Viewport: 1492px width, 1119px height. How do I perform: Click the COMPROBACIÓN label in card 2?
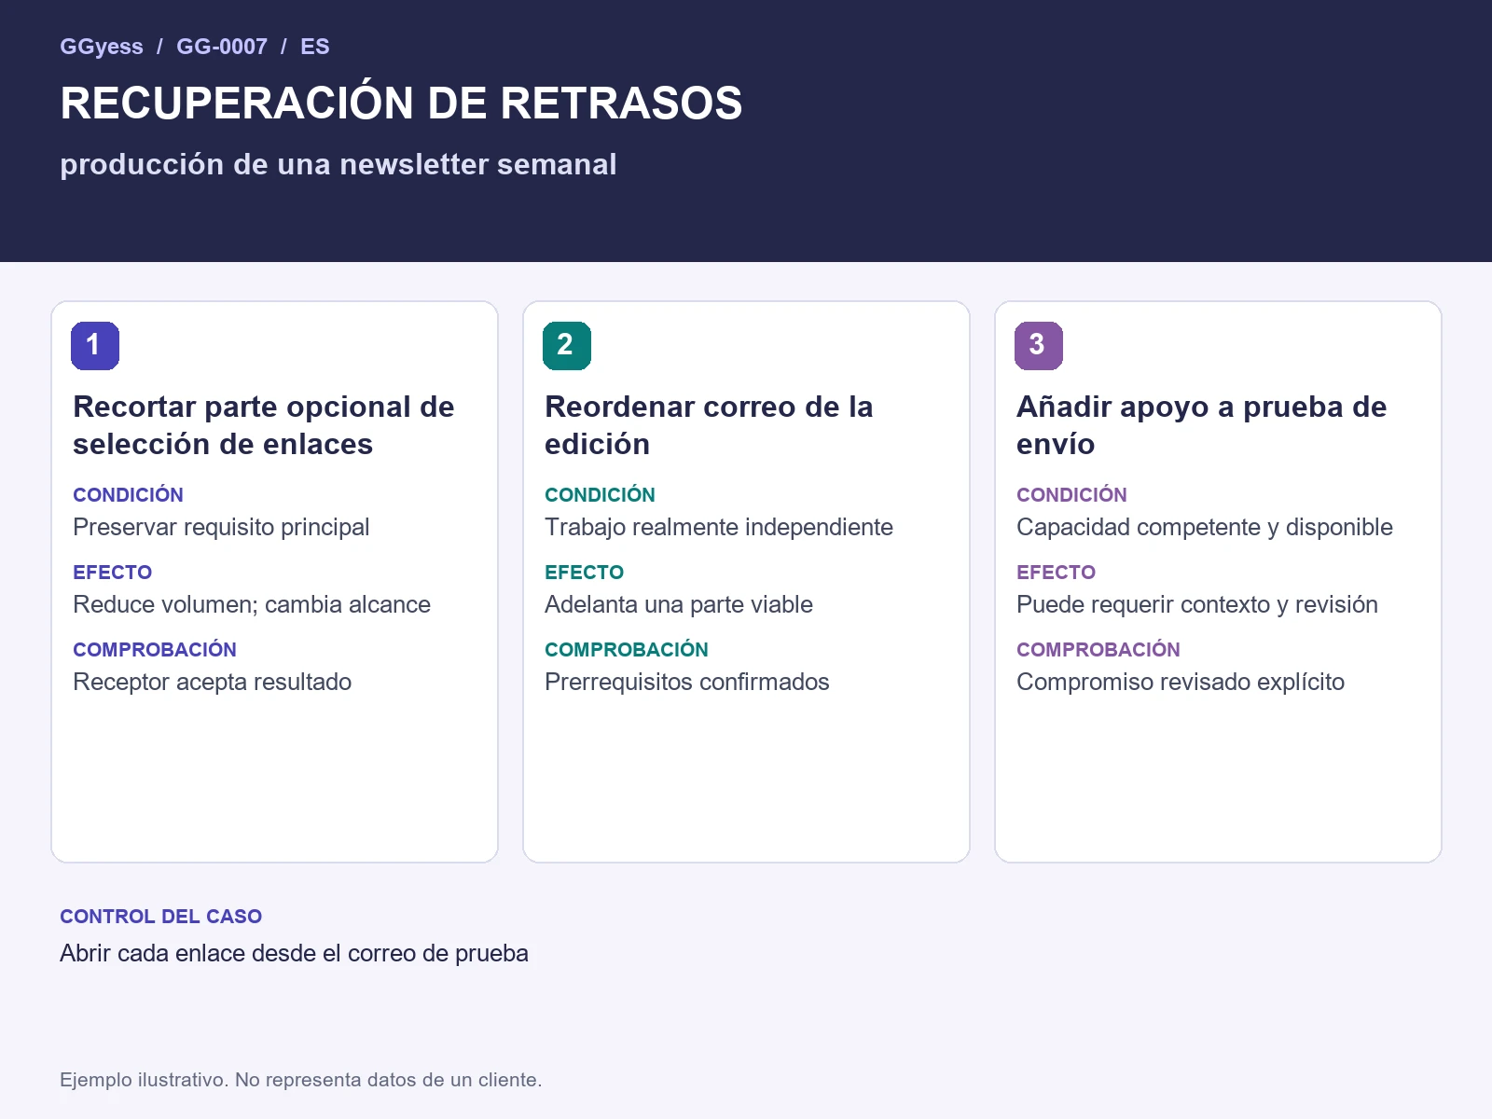(x=627, y=650)
